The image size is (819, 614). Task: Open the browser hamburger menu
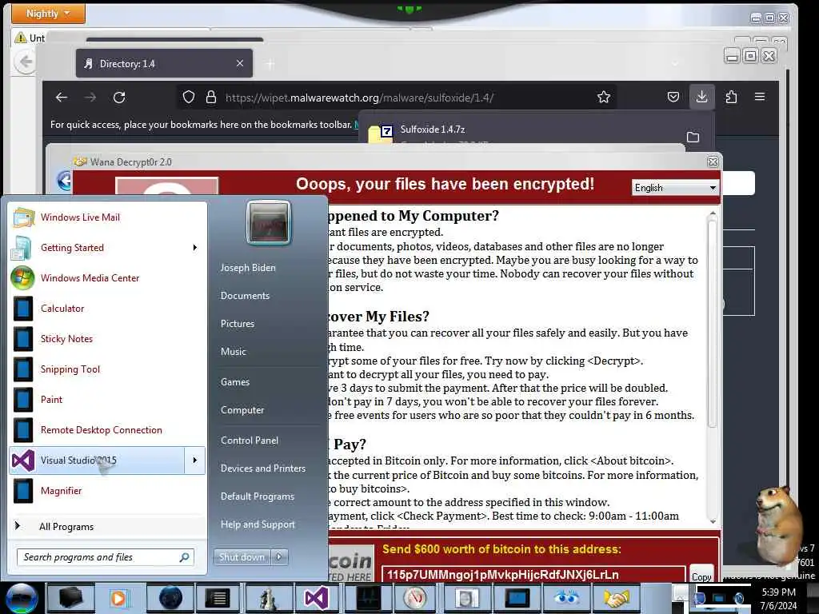[x=760, y=97]
